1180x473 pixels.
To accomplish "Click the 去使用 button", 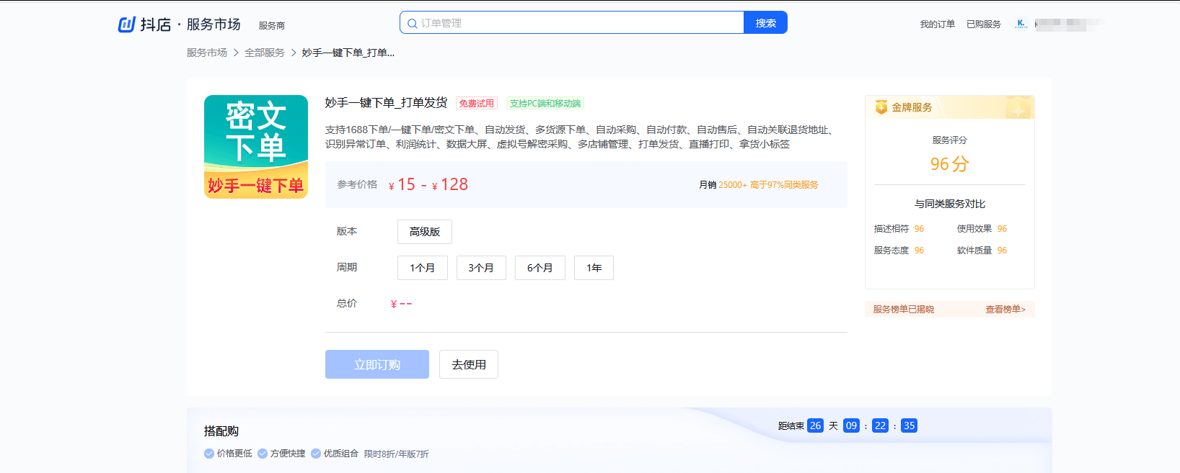I will pyautogui.click(x=469, y=364).
